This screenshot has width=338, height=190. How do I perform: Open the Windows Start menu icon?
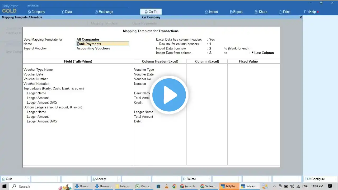4,186
